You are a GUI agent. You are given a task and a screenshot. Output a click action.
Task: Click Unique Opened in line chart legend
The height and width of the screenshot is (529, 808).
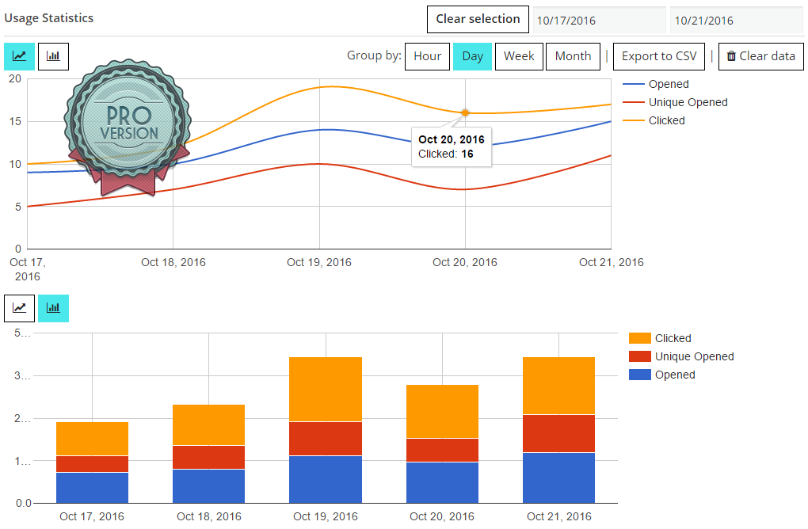(687, 102)
